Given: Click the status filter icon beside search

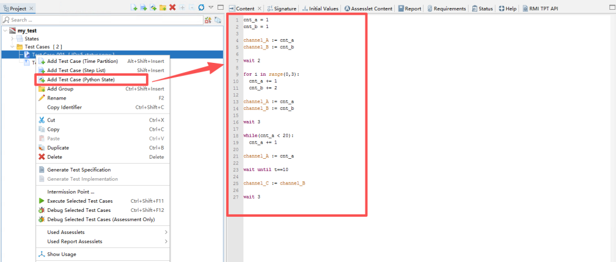Looking at the screenshot, I should click(x=208, y=20).
